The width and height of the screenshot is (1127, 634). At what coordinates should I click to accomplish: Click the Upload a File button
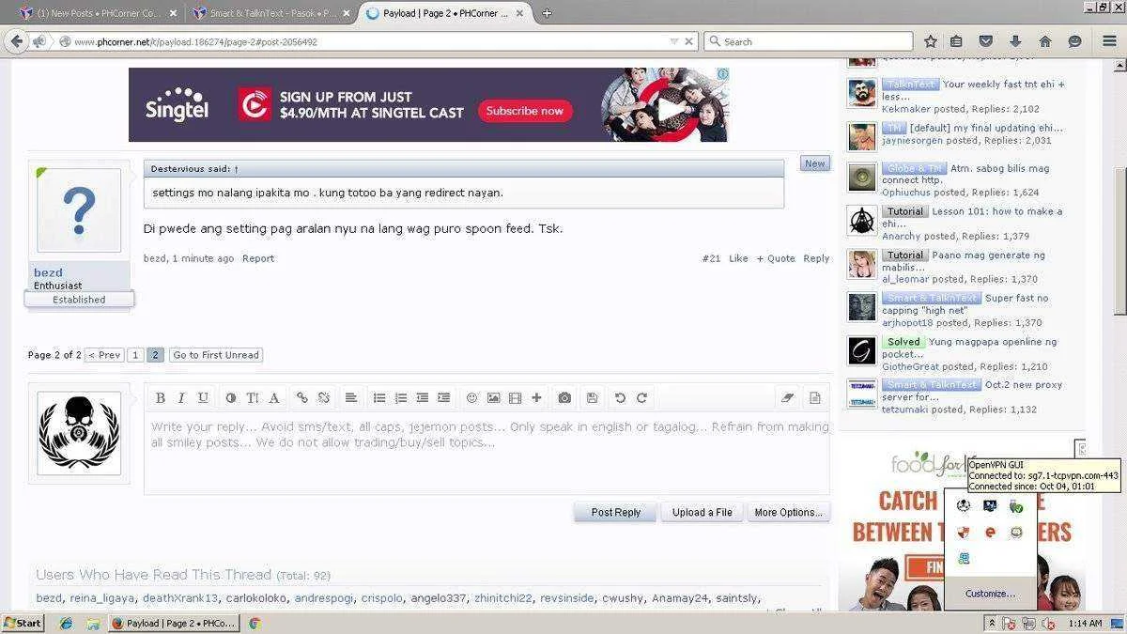coord(702,512)
